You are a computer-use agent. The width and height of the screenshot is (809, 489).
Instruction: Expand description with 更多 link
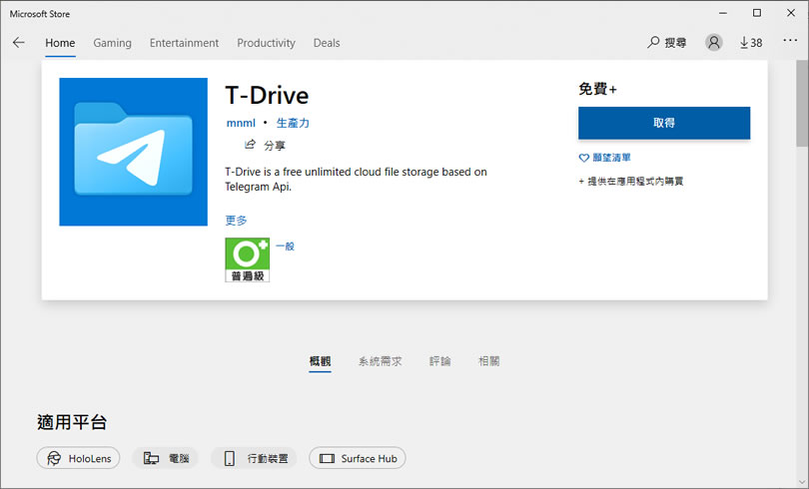[236, 220]
